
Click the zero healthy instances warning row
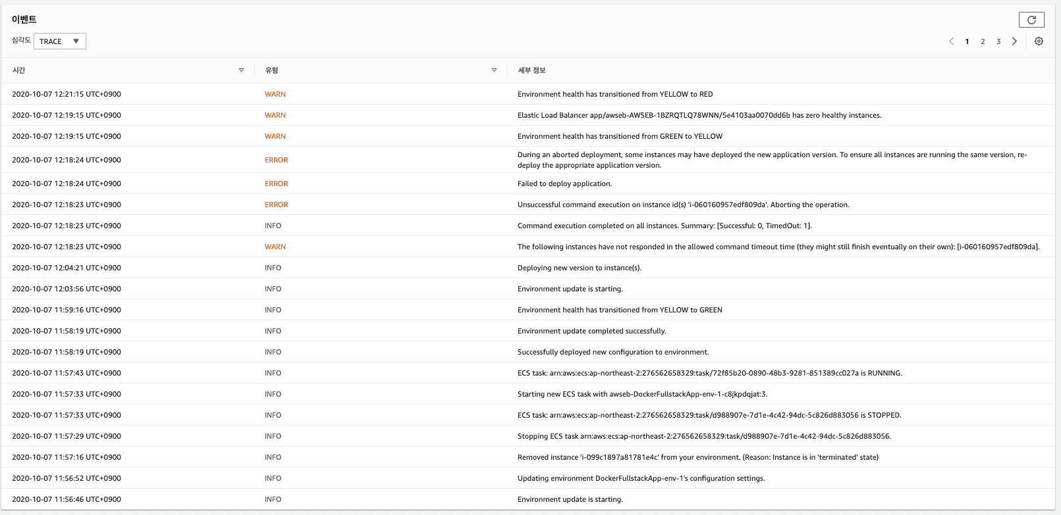point(699,115)
